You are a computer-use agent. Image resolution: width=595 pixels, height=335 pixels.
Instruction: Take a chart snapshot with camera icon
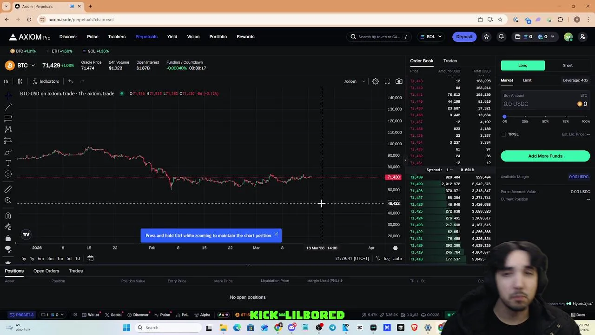pos(399,81)
